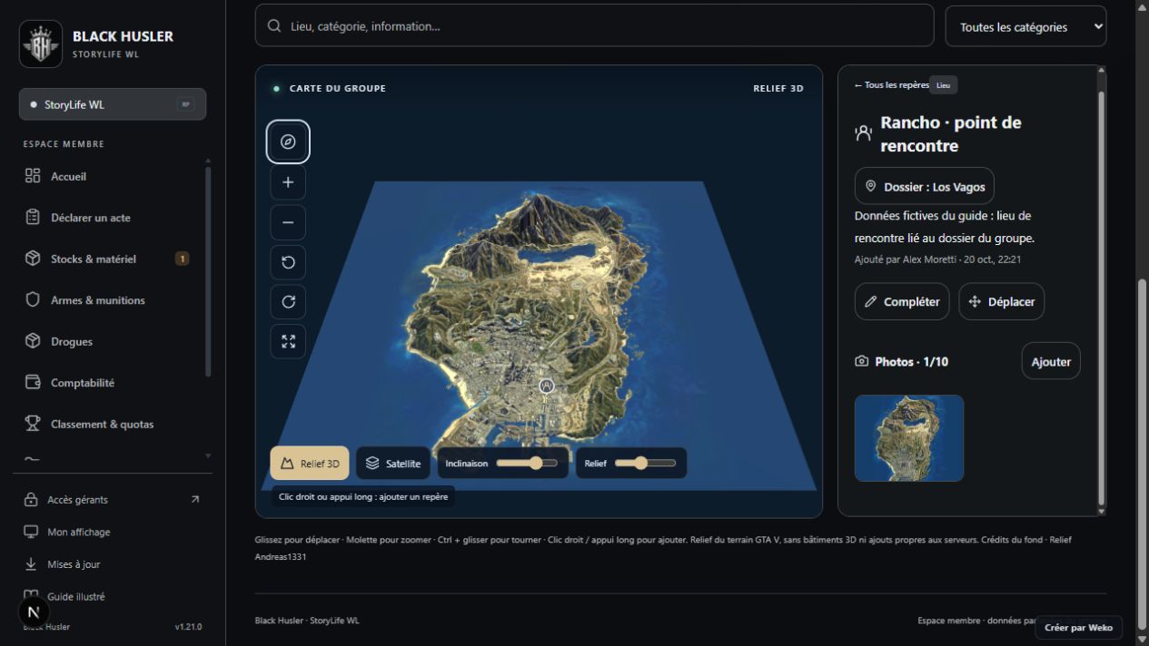
Task: Adjust the Relief slider
Action: [x=646, y=463]
